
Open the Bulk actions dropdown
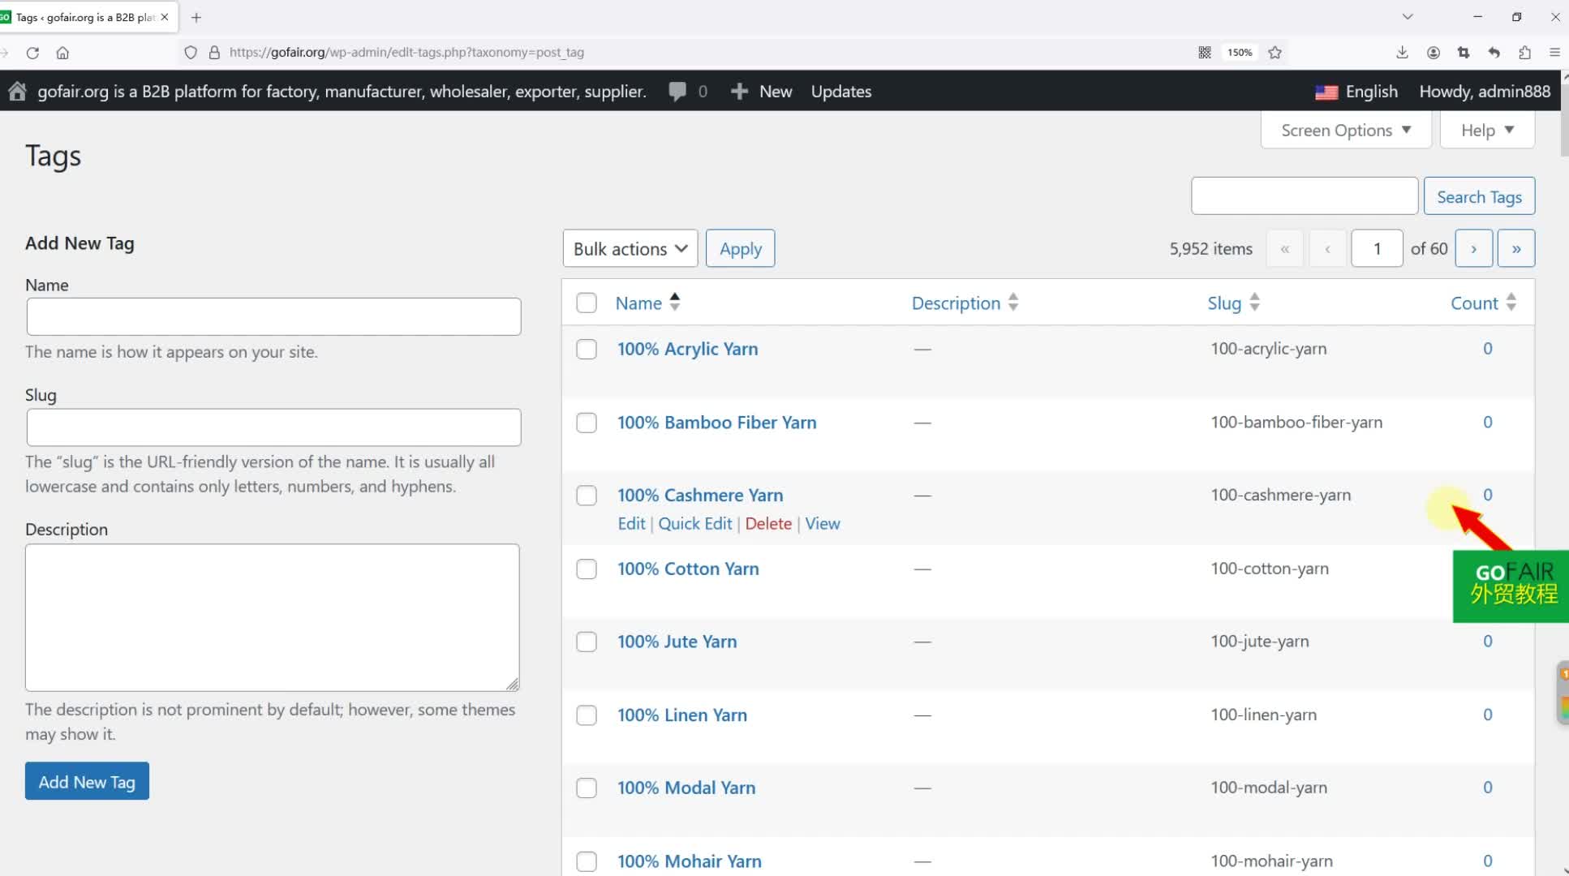point(630,249)
